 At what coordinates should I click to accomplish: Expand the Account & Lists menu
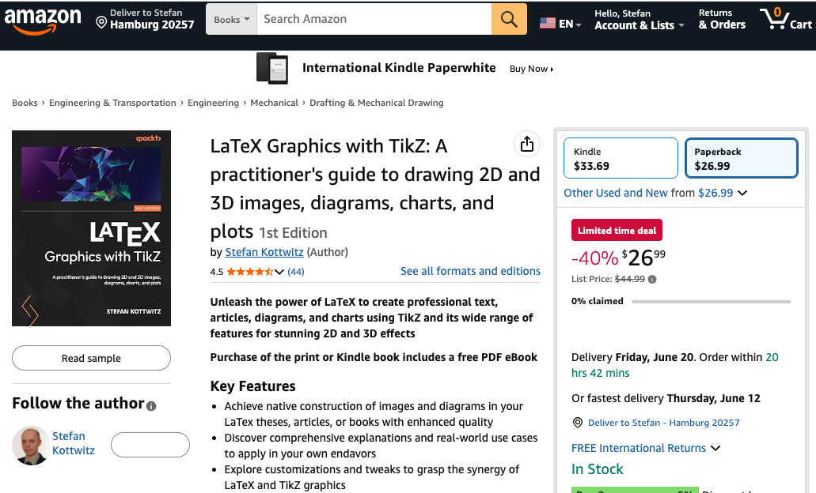638,19
